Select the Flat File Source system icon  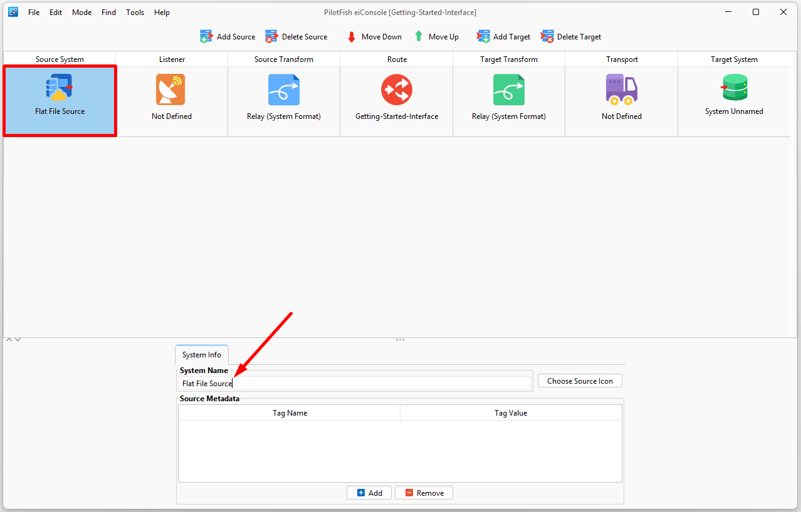click(x=60, y=88)
